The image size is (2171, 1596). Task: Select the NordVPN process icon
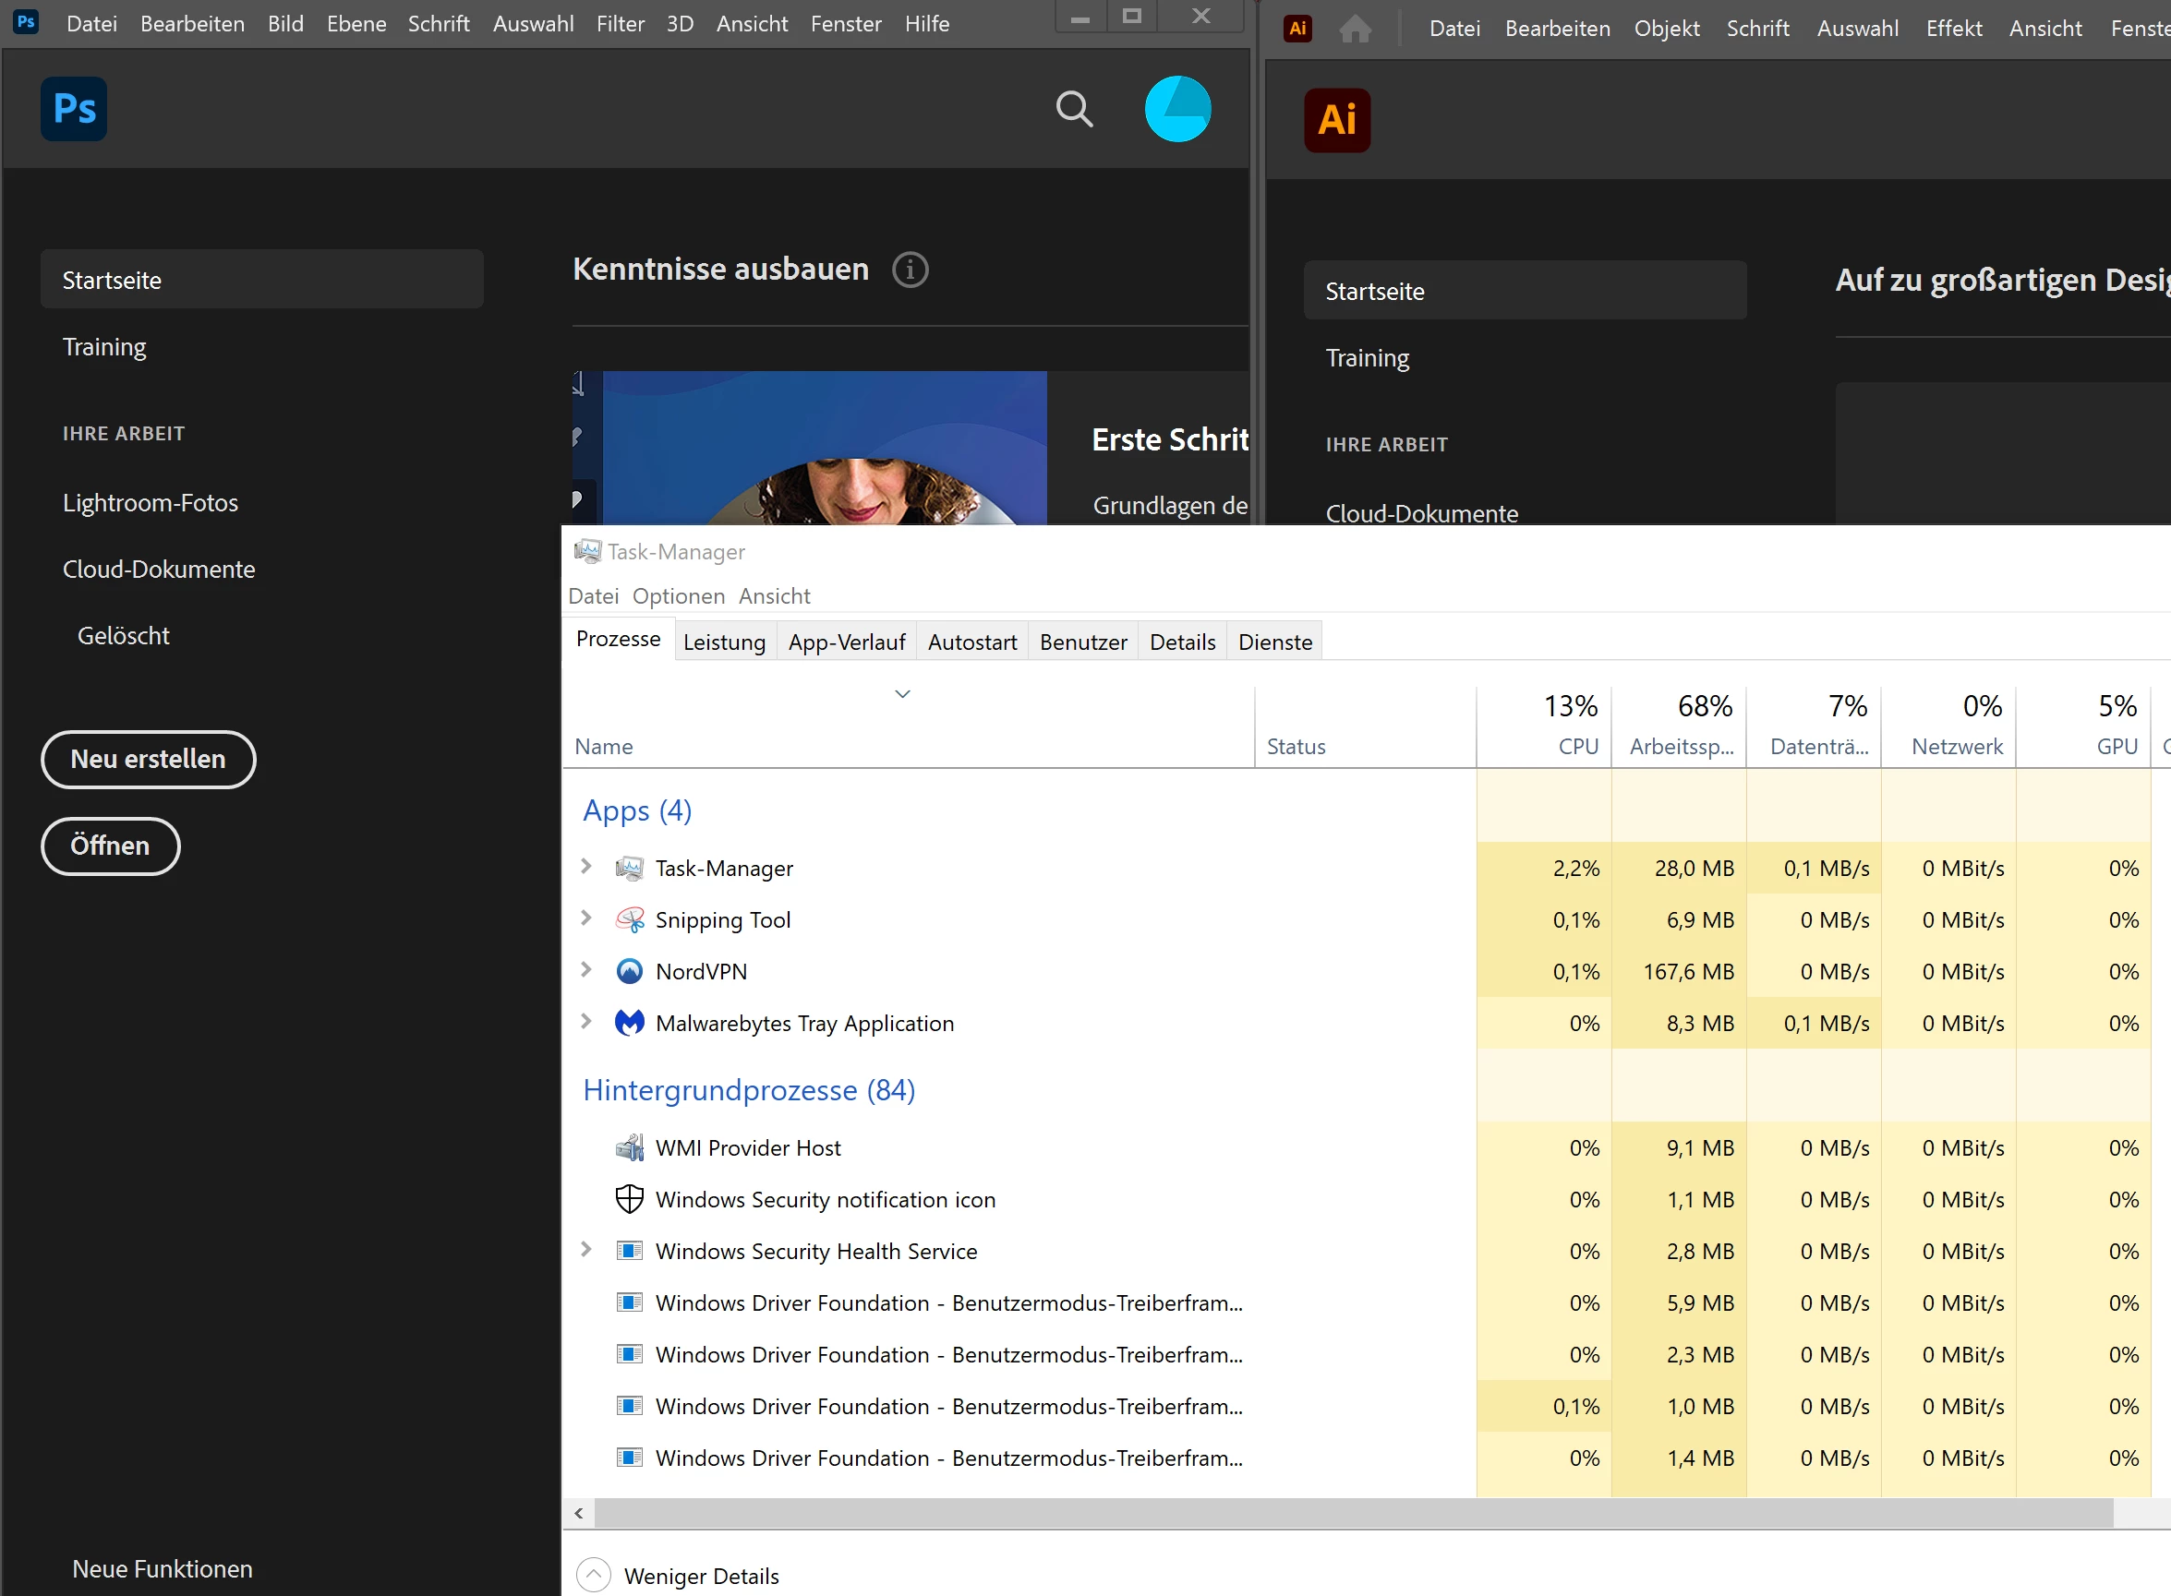(629, 971)
